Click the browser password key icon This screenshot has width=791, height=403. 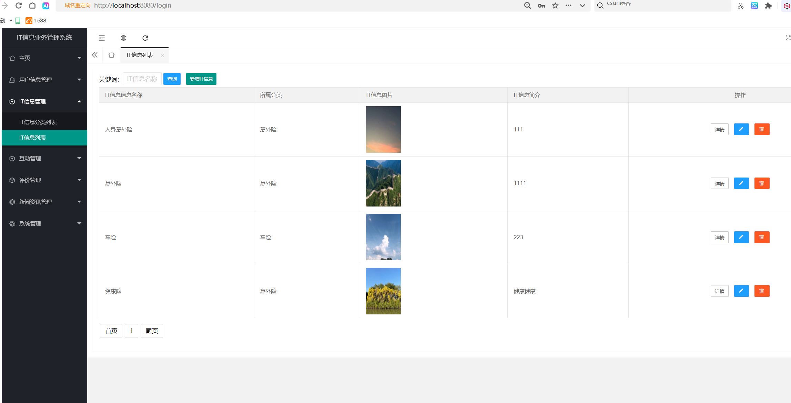pos(541,6)
